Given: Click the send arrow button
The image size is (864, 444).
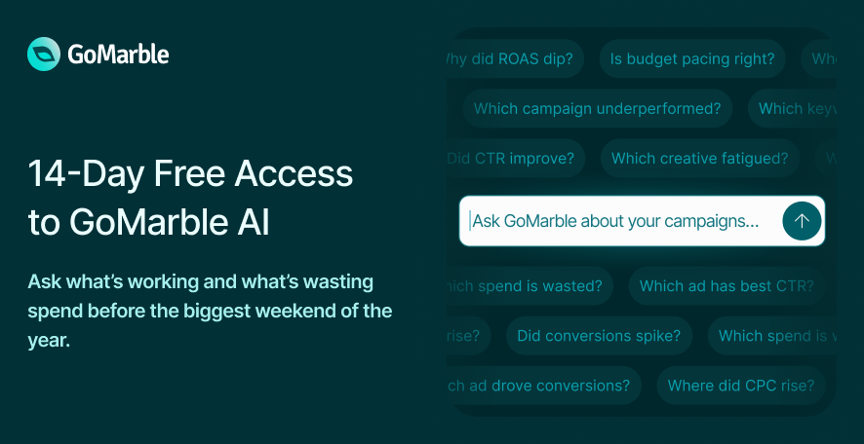Looking at the screenshot, I should [802, 221].
